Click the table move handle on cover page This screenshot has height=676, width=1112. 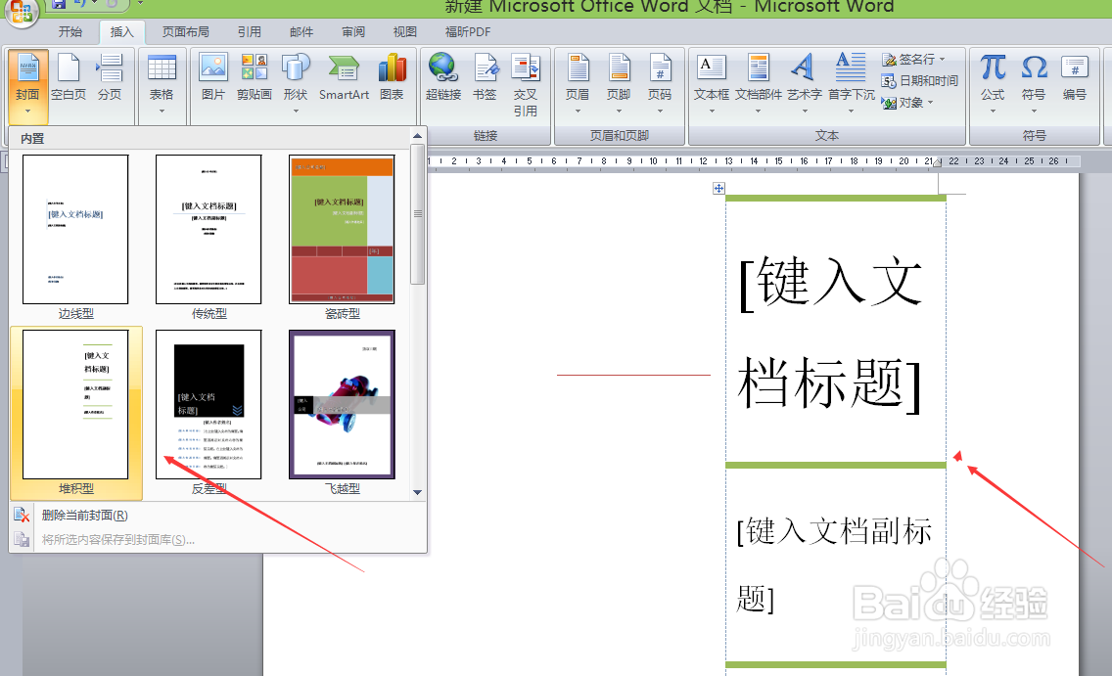click(x=718, y=188)
